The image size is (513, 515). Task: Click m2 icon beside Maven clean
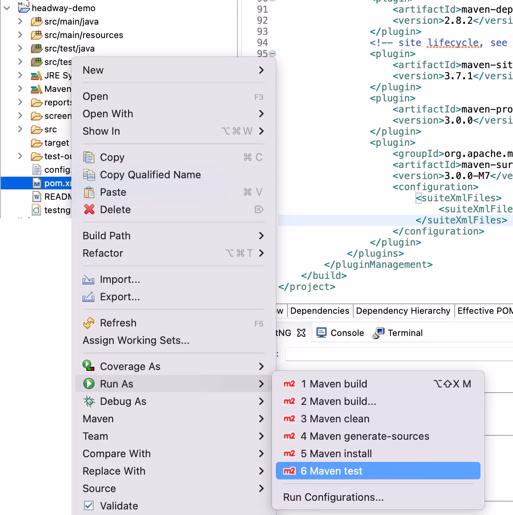point(289,419)
